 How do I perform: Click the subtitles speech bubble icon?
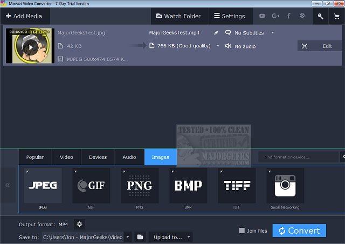[228, 32]
